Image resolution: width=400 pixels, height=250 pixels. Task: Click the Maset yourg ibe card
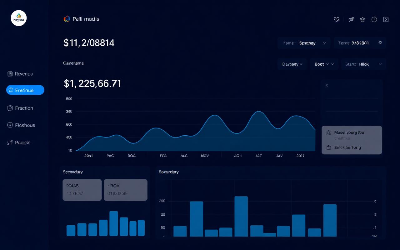tap(349, 132)
